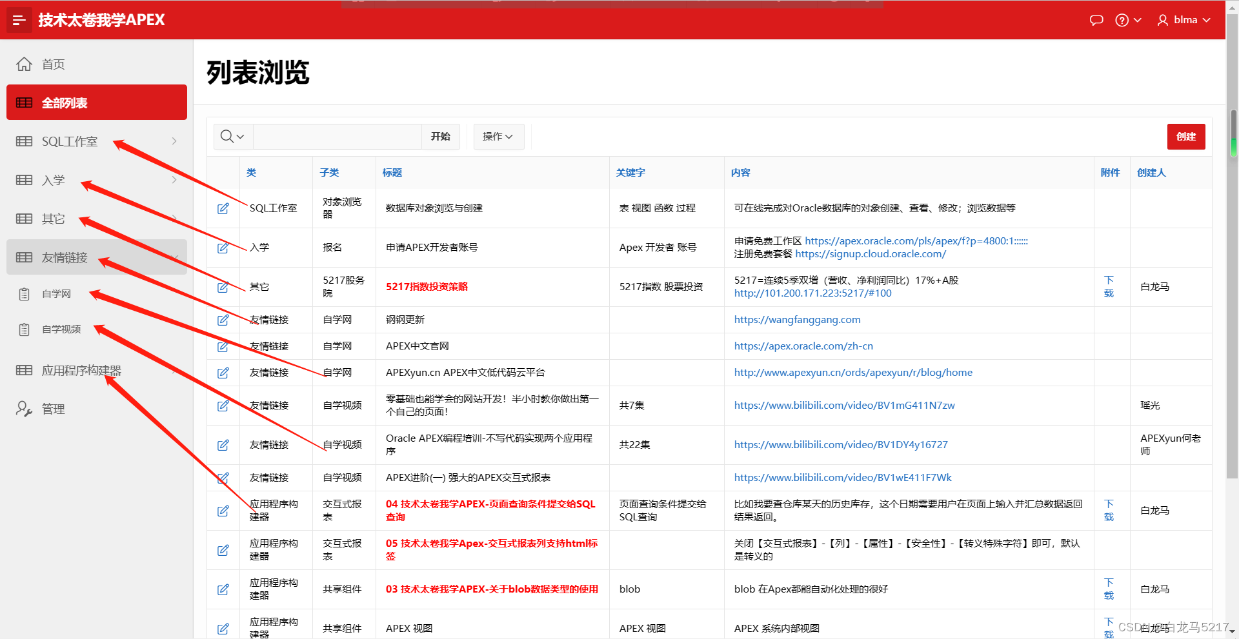1239x639 pixels.
Task: Sort by the 内容 column header
Action: pyautogui.click(x=741, y=173)
